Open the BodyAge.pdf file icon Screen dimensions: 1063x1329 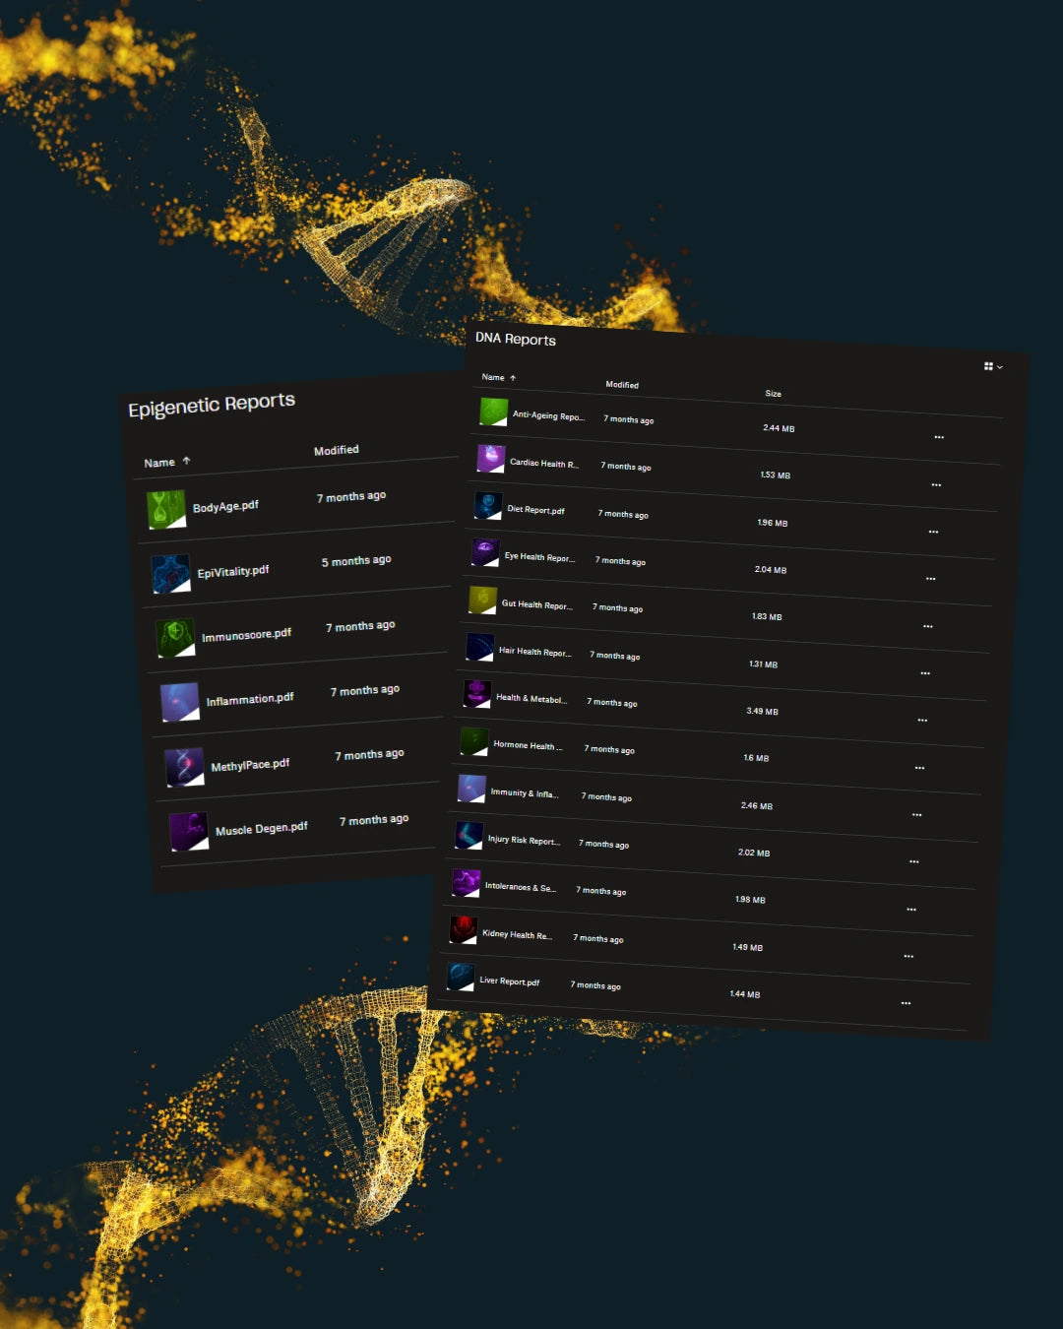(x=165, y=509)
